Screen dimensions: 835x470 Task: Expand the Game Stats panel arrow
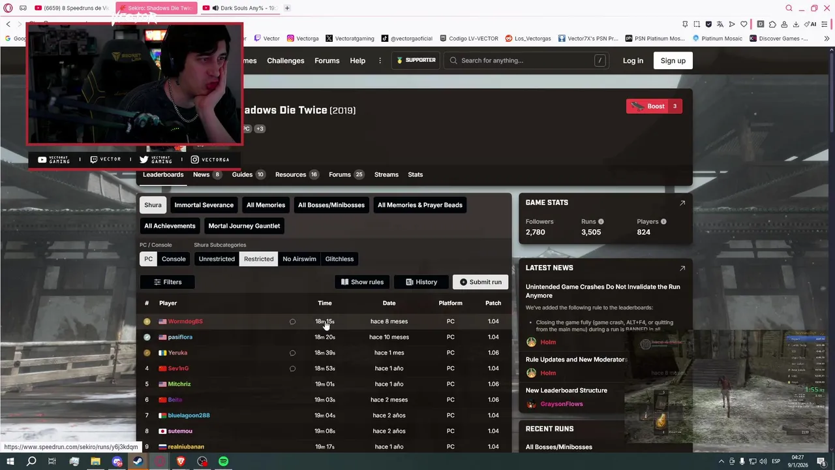click(x=682, y=203)
